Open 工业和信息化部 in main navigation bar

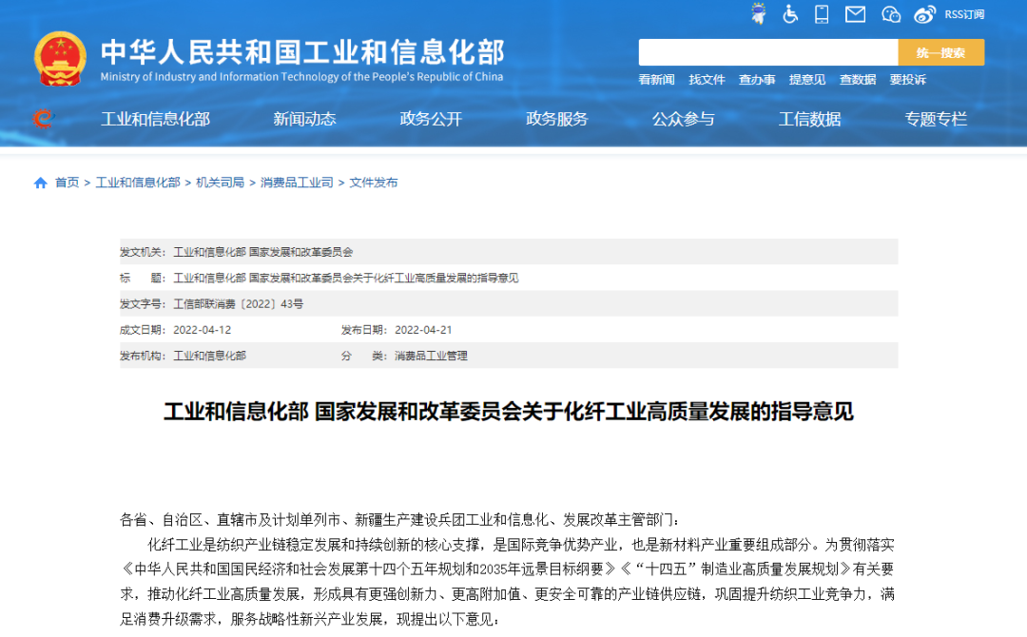[x=155, y=119]
